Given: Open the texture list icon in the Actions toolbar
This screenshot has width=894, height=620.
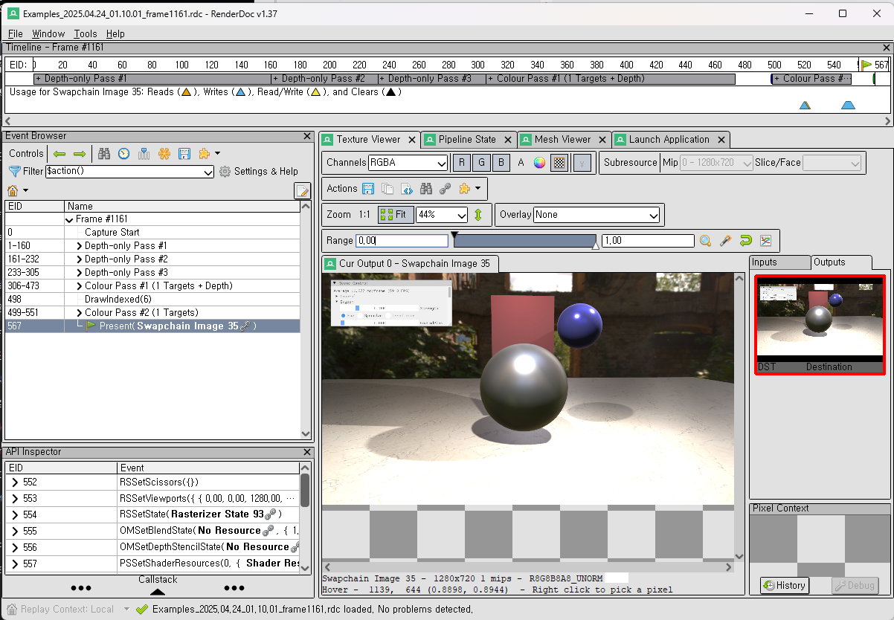Looking at the screenshot, I should point(407,189).
